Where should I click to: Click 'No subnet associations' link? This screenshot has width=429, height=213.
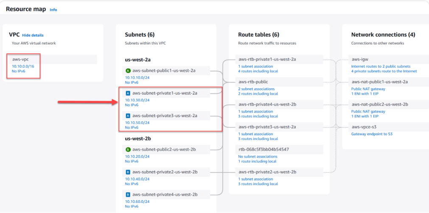coord(258,156)
